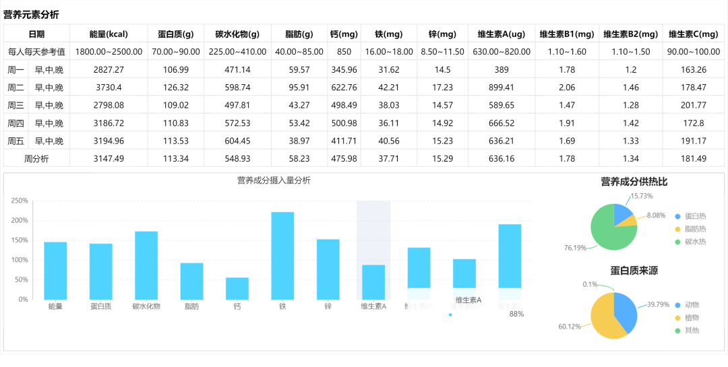
Task: Select the 维生素B2(mg) column header
Action: click(630, 34)
